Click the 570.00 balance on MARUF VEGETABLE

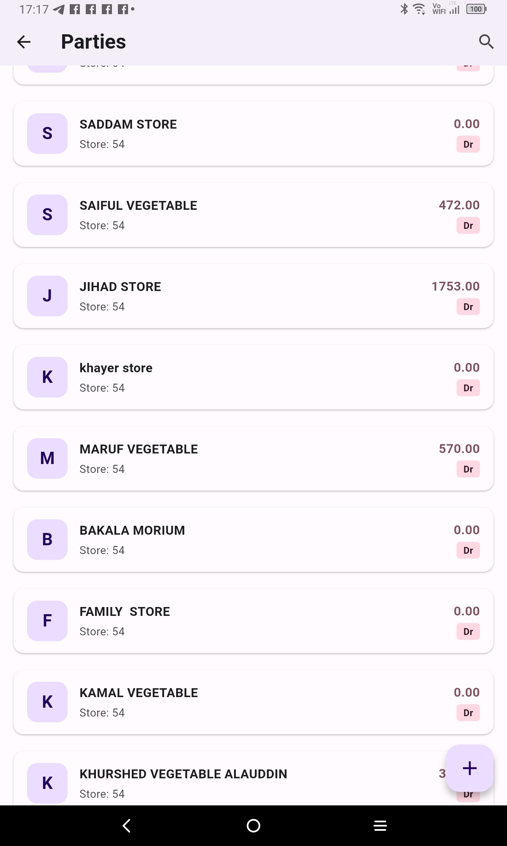[x=459, y=449]
